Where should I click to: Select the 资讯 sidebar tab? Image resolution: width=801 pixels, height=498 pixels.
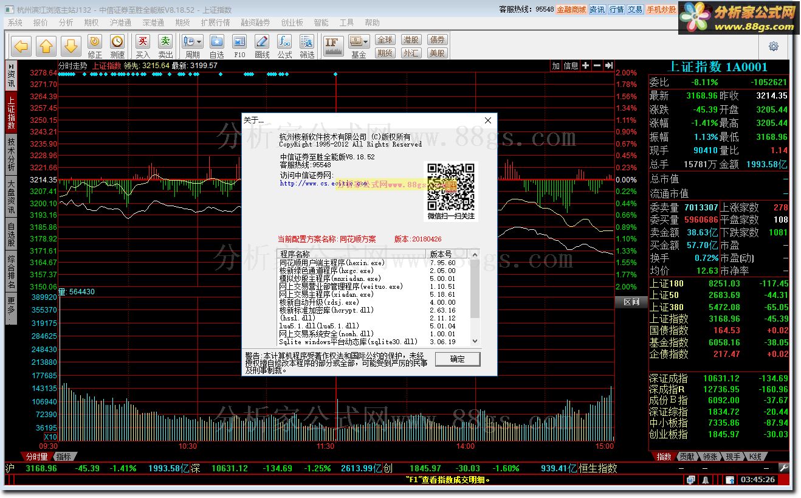(11, 79)
